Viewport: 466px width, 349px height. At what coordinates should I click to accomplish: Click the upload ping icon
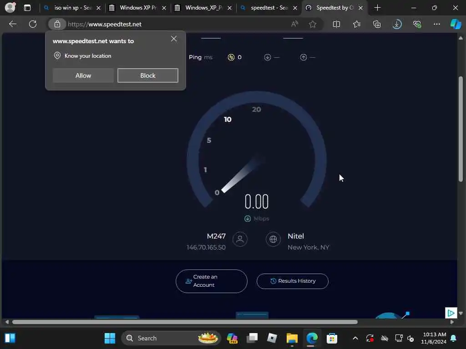click(304, 57)
